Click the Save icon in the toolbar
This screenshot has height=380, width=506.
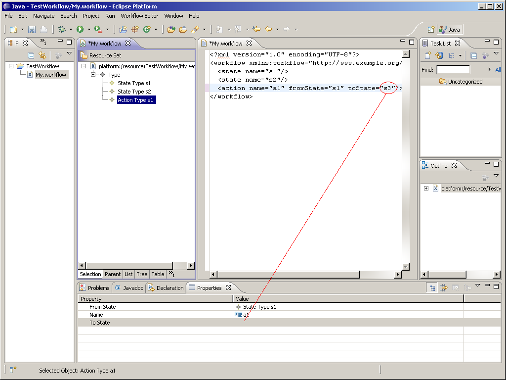pyautogui.click(x=32, y=30)
